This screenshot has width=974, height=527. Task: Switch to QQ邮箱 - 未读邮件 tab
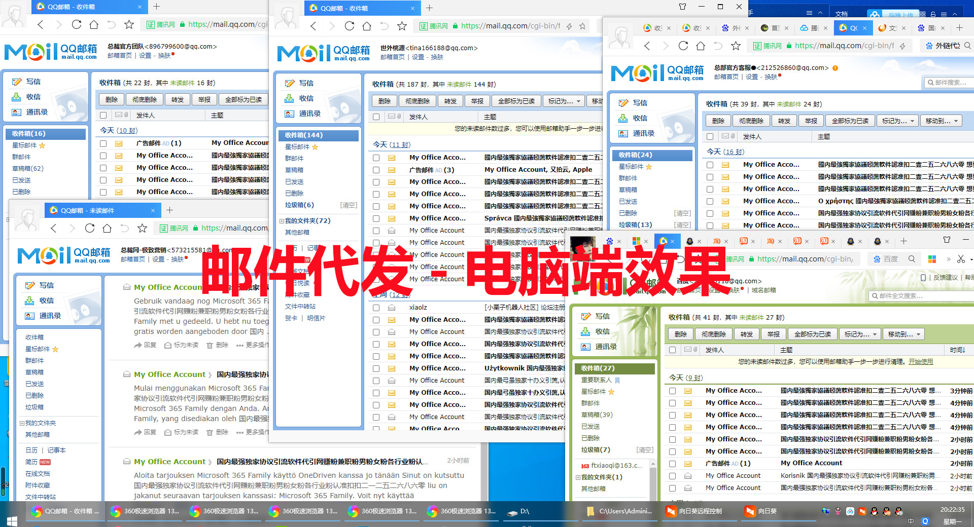102,210
